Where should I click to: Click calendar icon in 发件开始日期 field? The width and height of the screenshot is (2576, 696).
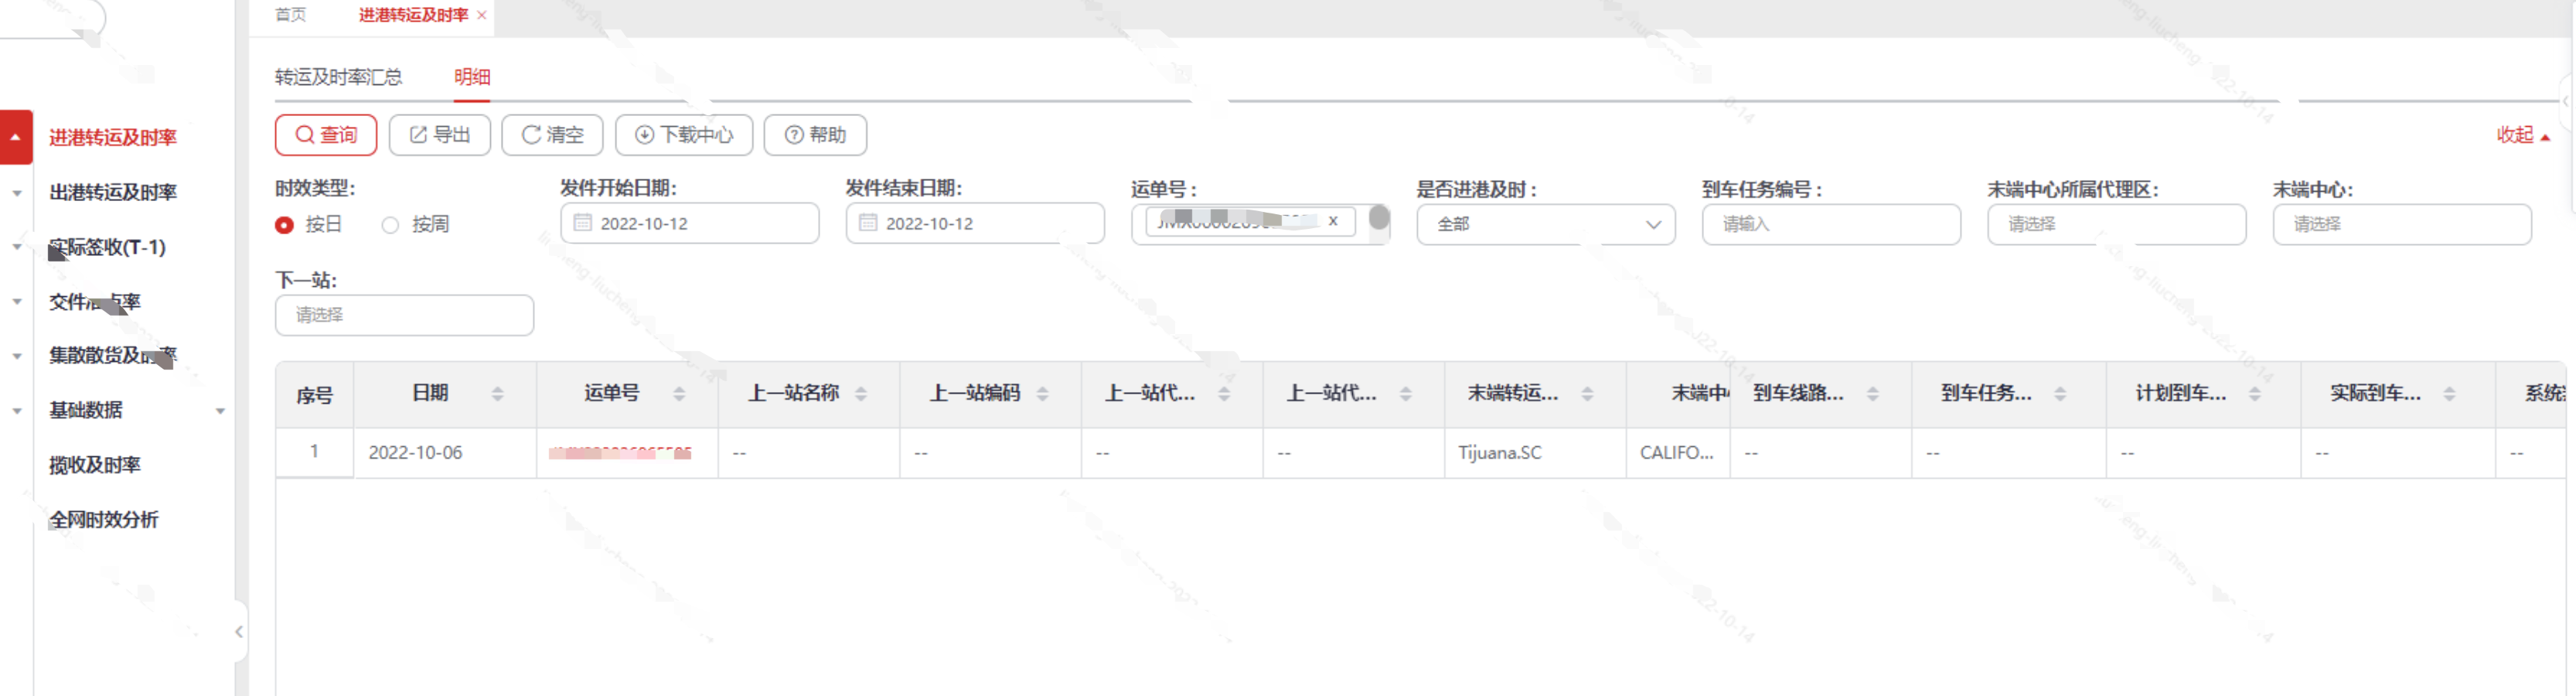[x=583, y=223]
